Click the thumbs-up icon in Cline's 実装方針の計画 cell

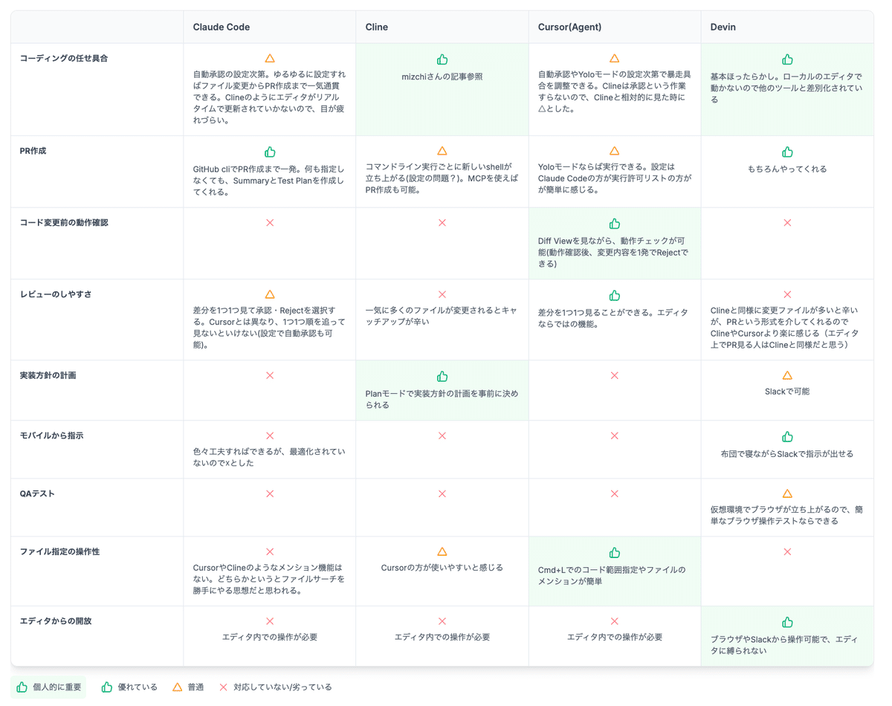(442, 376)
